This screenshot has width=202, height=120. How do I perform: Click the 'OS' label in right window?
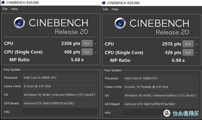[107, 96]
